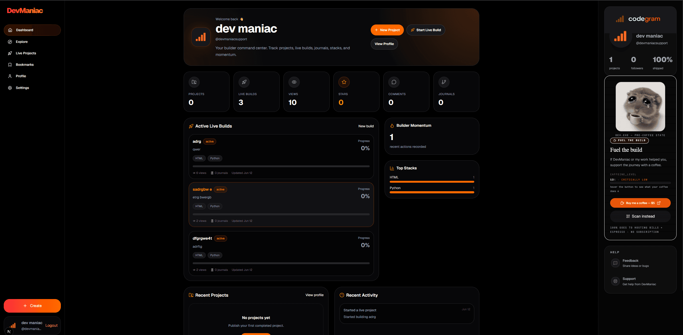Open Feedback in the Help panel

640,263
